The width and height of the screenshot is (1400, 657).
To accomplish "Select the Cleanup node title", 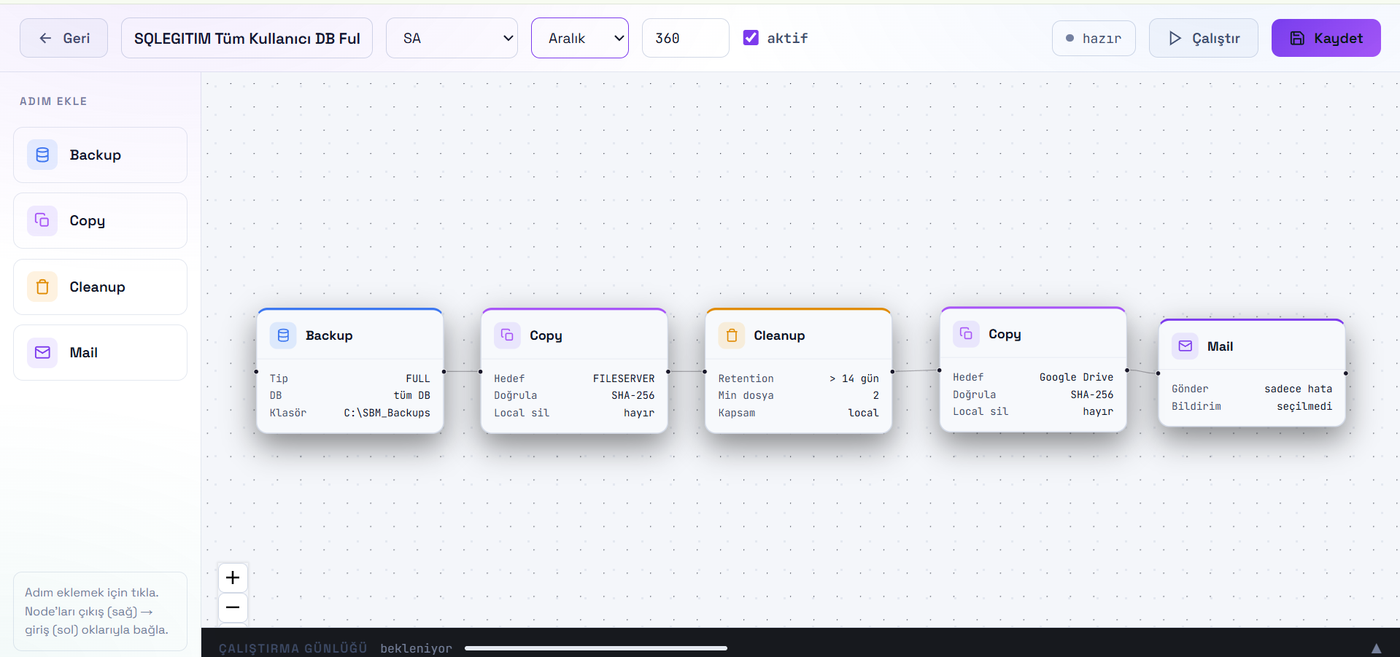I will (x=779, y=335).
